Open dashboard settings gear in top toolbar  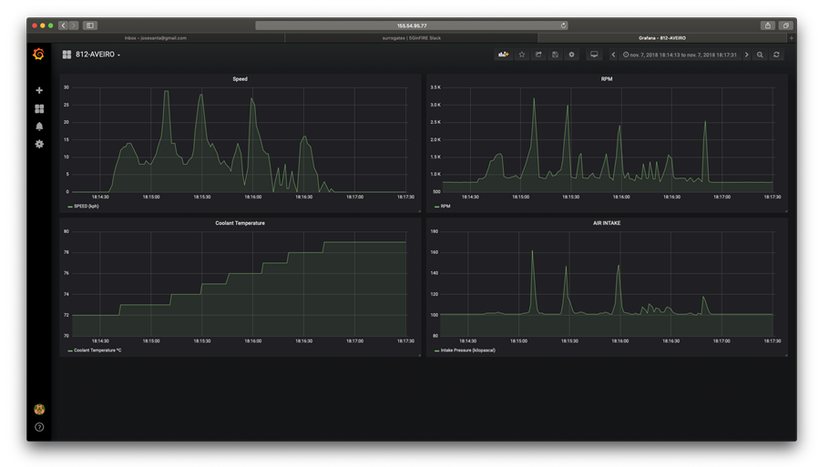[x=572, y=55]
